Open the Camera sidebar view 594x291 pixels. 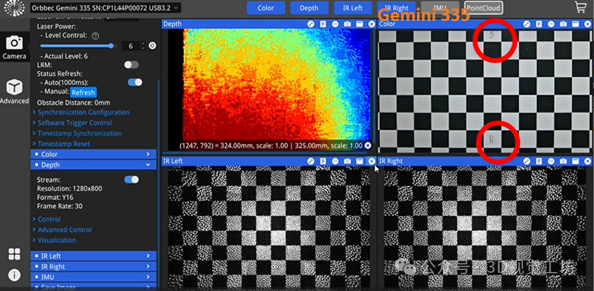tap(14, 47)
